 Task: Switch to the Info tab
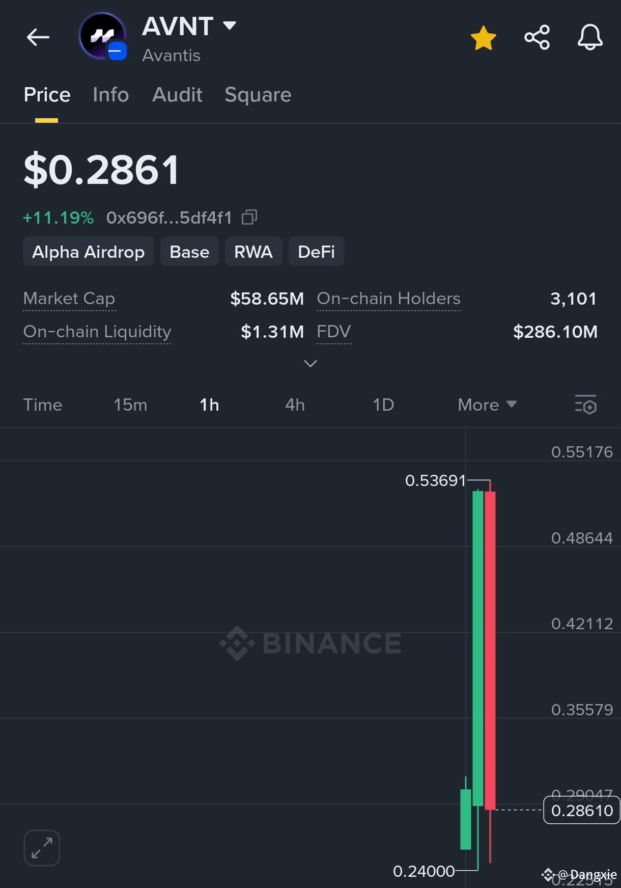point(110,95)
